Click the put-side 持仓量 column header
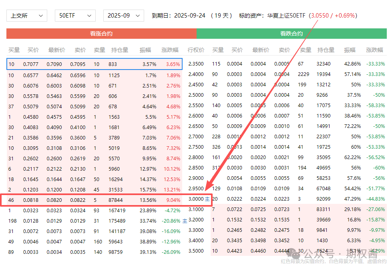The image size is (390, 269). coord(326,50)
